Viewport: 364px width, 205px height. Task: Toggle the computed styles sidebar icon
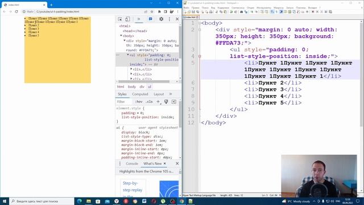[x=174, y=102]
